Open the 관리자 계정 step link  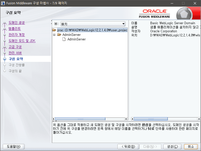[17, 35]
